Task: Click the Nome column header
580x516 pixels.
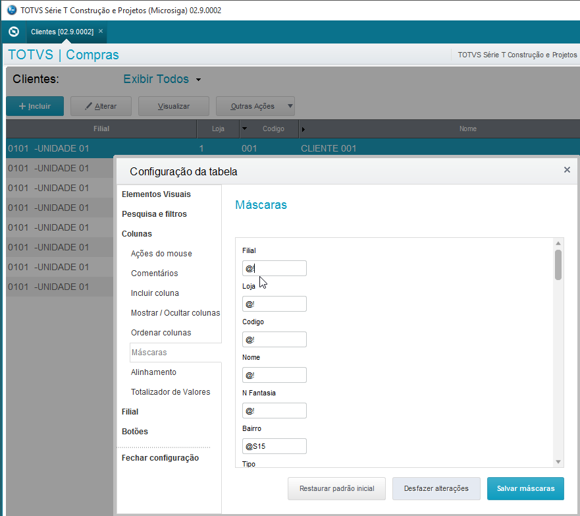Action: (x=467, y=129)
